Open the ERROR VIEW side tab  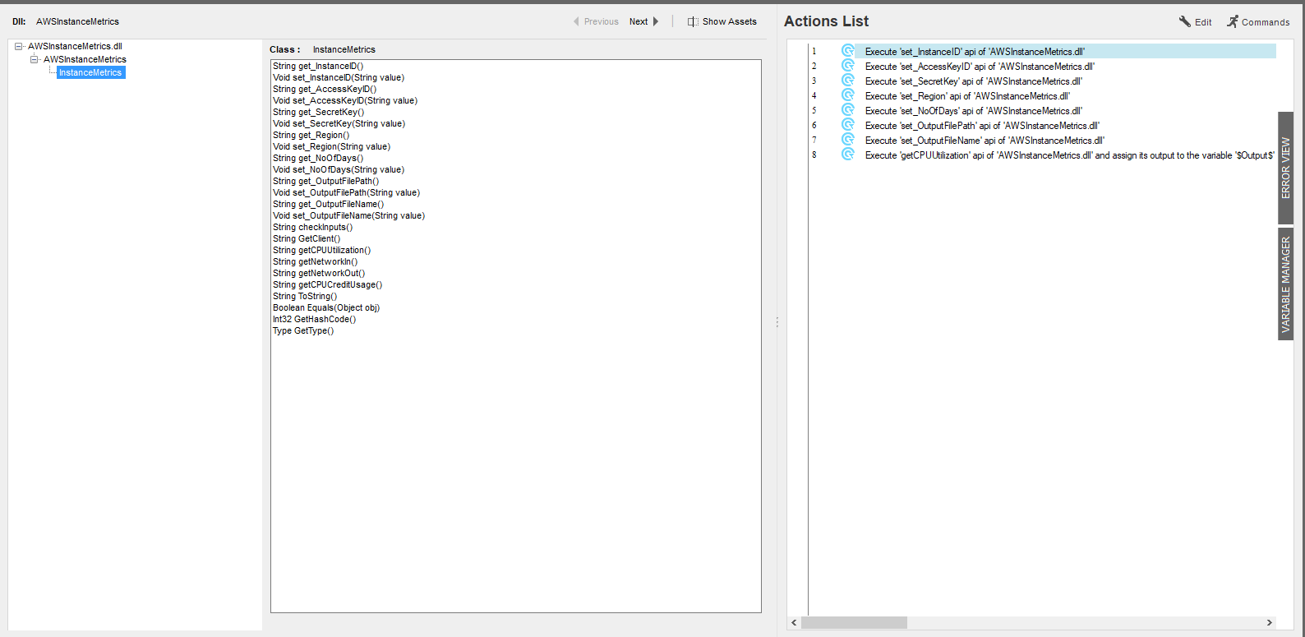tap(1285, 168)
